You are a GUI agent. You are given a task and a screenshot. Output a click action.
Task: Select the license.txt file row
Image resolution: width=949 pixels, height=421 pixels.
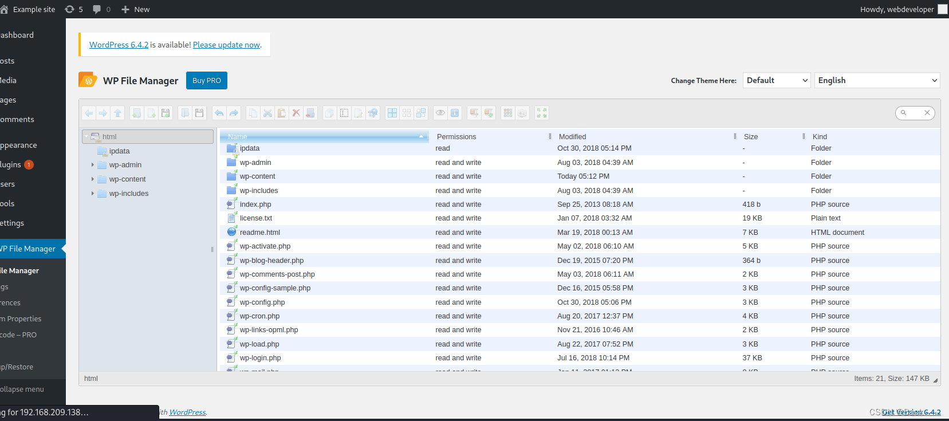point(580,218)
